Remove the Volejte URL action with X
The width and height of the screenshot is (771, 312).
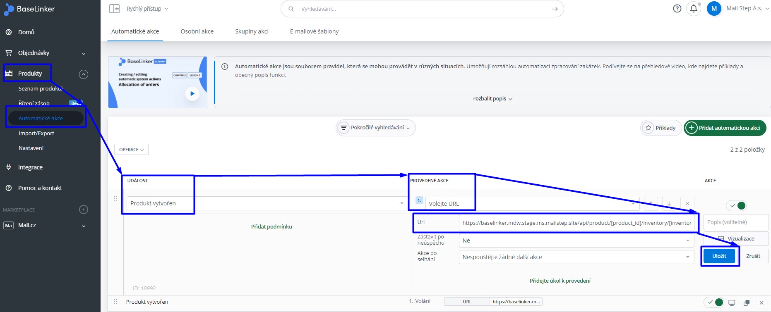687,203
